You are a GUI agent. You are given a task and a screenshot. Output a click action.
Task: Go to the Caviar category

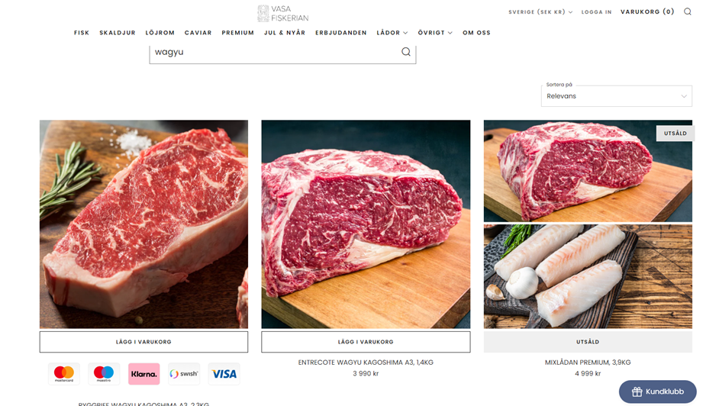tap(198, 33)
